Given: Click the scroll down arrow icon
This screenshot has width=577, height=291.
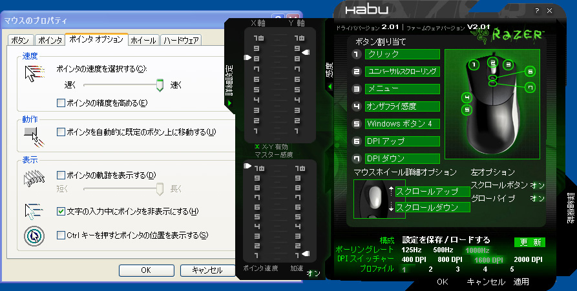Looking at the screenshot, I should click(391, 207).
